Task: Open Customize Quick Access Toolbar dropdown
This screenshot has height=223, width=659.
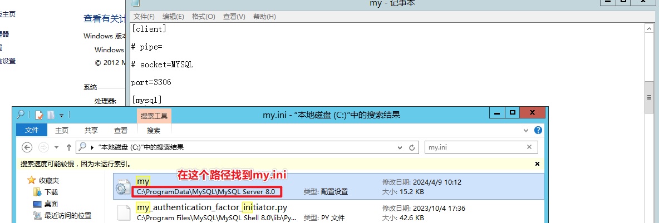Action: tap(61, 115)
